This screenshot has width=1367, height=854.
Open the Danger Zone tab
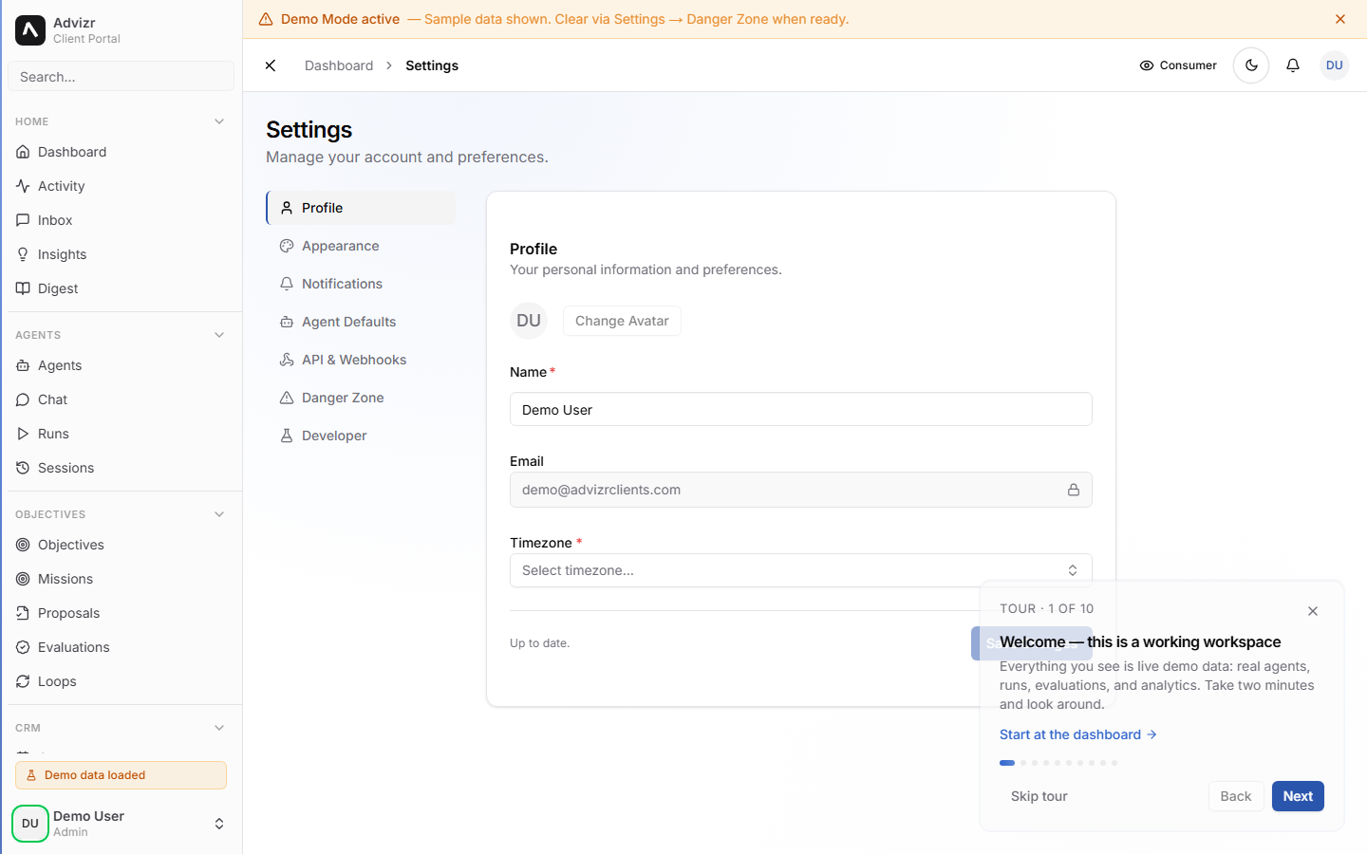click(x=361, y=398)
